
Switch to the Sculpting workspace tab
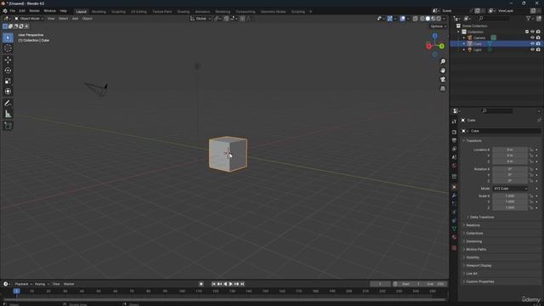[x=118, y=12]
